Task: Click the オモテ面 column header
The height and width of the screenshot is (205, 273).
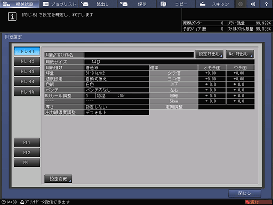Action: click(x=212, y=68)
